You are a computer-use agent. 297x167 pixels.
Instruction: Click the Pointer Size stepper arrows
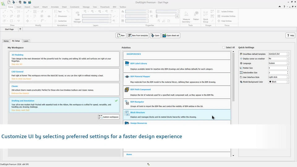coord(287,68)
